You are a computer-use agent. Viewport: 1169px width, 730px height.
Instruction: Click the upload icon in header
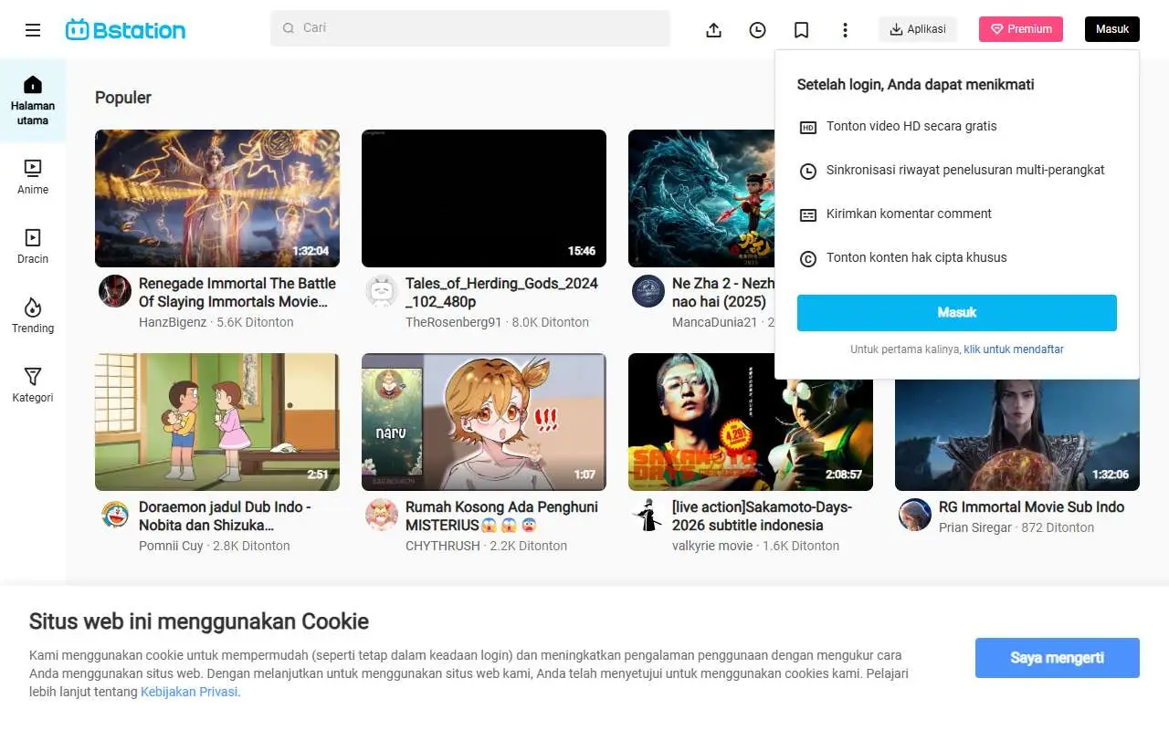click(x=714, y=30)
